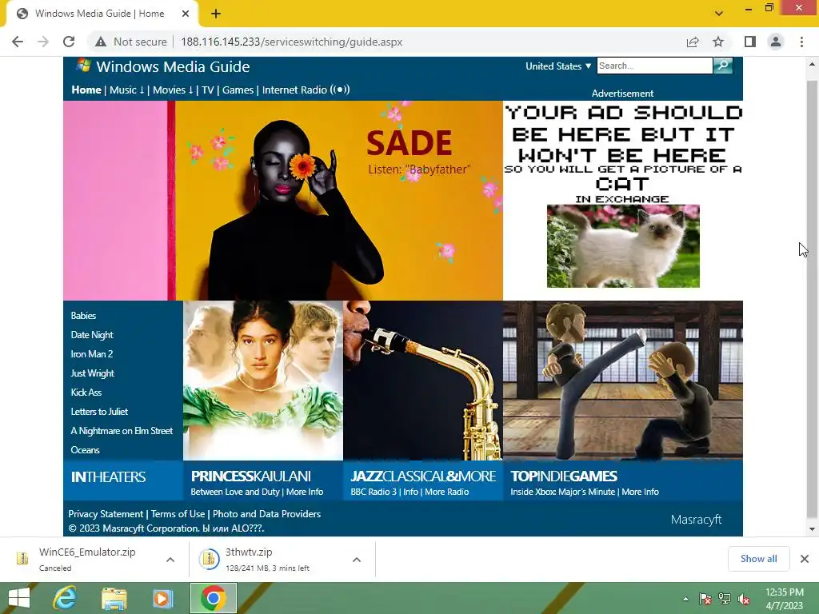Click the muted volume tray icon
Viewport: 819px width, 614px height.
click(744, 599)
